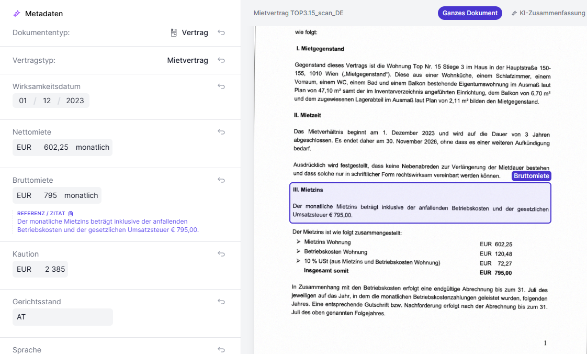Edit the year 2023 of Wirksamkeitsdatum
The height and width of the screenshot is (354, 587).
75,101
